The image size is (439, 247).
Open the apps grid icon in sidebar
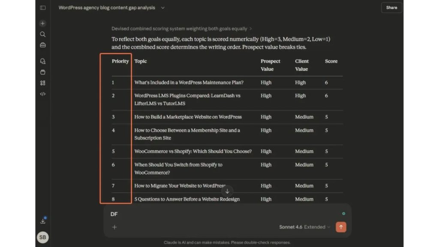point(42,83)
